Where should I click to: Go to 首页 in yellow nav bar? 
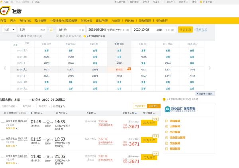point(3,21)
